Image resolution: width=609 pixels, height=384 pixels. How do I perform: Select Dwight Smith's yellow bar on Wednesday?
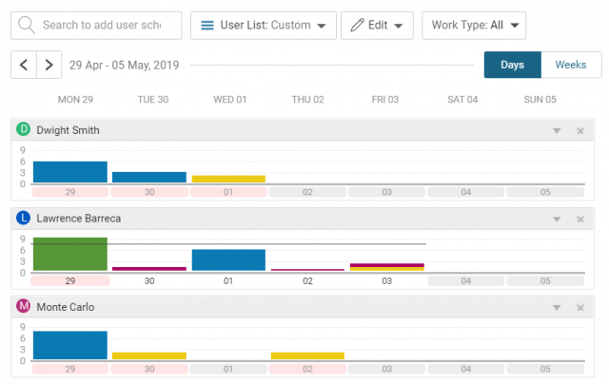(228, 179)
